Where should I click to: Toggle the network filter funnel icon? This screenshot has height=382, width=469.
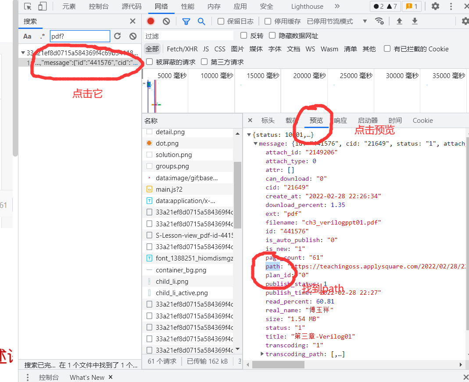click(x=186, y=21)
